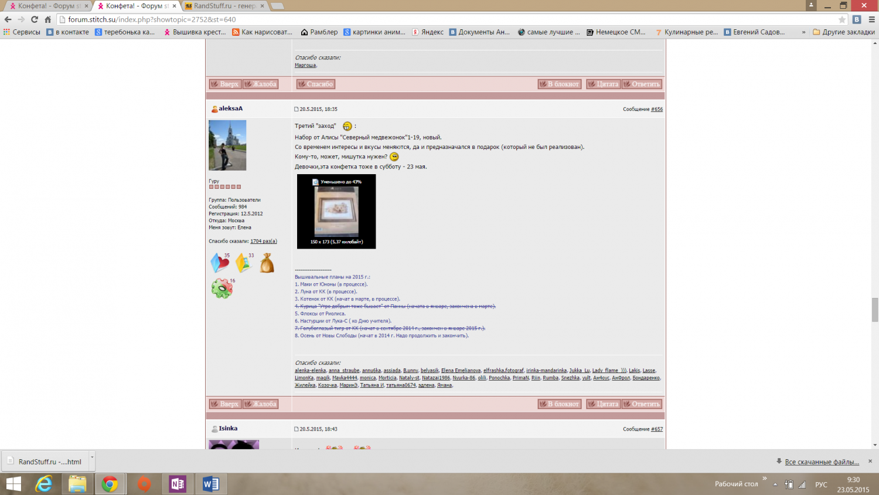Click the browser home icon
Screen dimensions: 879x495
pos(48,19)
